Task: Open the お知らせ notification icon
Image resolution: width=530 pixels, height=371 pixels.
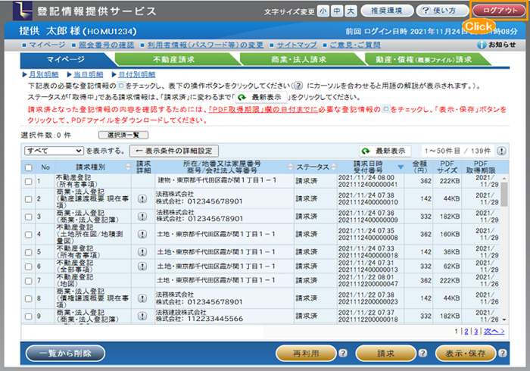Action: click(x=482, y=45)
